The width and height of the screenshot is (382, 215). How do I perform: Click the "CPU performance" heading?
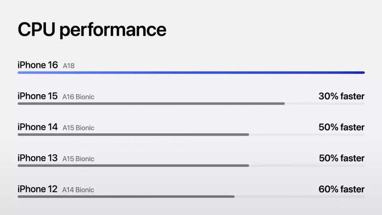coord(92,30)
